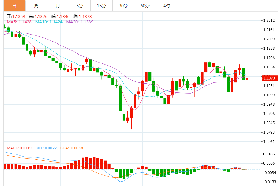Click the MA10: 1.1424 indicator label

click(49, 22)
